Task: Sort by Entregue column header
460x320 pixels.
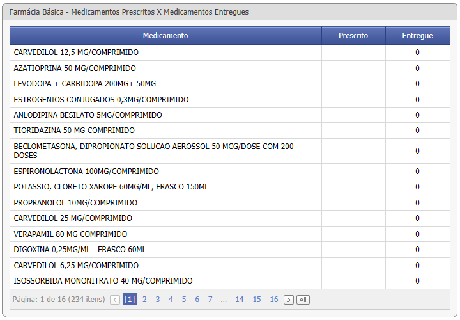Action: 418,36
